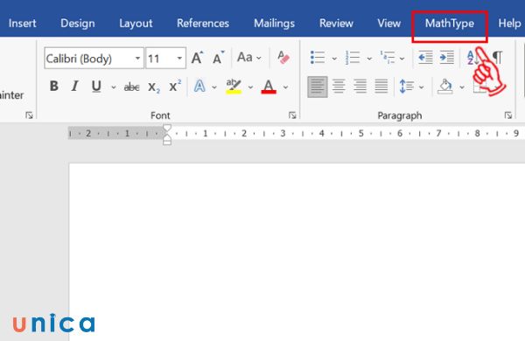The image size is (525, 341).
Task: Apply red font color
Action: pyautogui.click(x=269, y=87)
